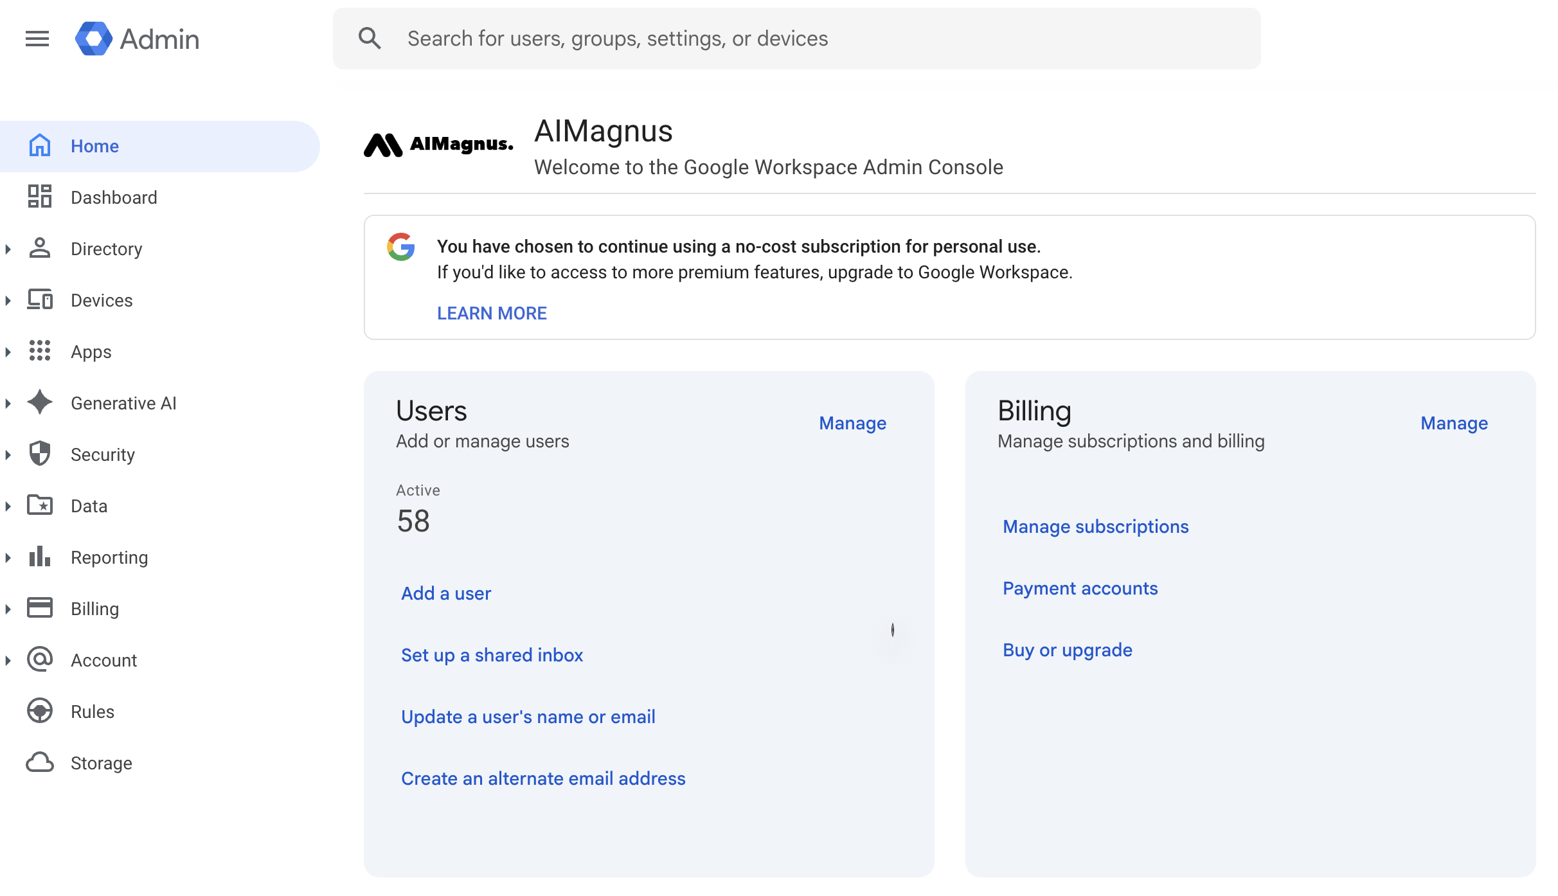The width and height of the screenshot is (1558, 896).
Task: Click the Dashboard grid icon
Action: point(40,197)
